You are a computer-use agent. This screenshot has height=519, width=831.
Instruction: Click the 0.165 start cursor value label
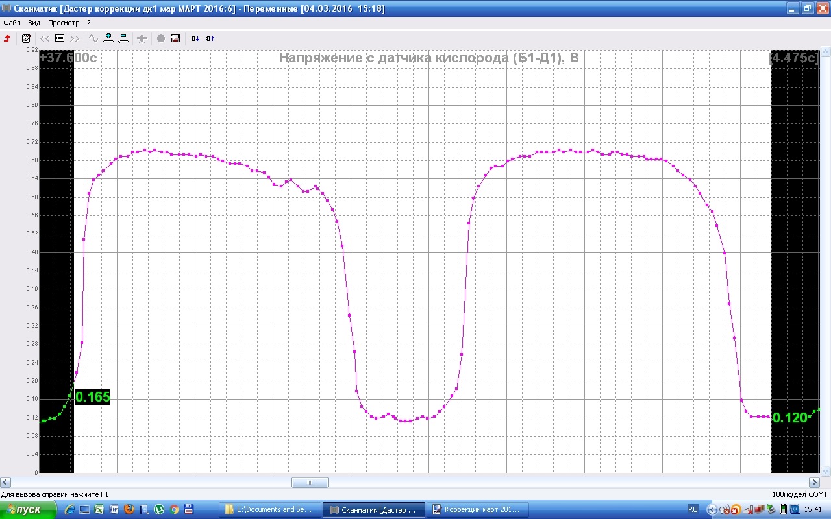(93, 397)
